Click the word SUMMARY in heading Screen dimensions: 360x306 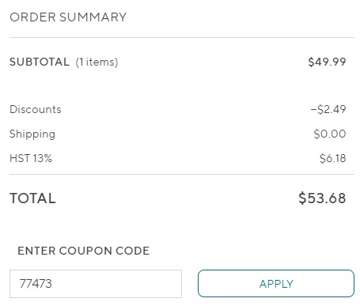tap(93, 17)
